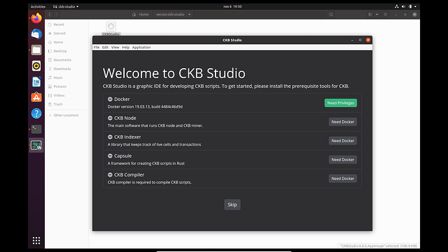This screenshot has height=252, width=448.
Task: Open the ckb-studio app menu in top bar
Action: [x=66, y=6]
